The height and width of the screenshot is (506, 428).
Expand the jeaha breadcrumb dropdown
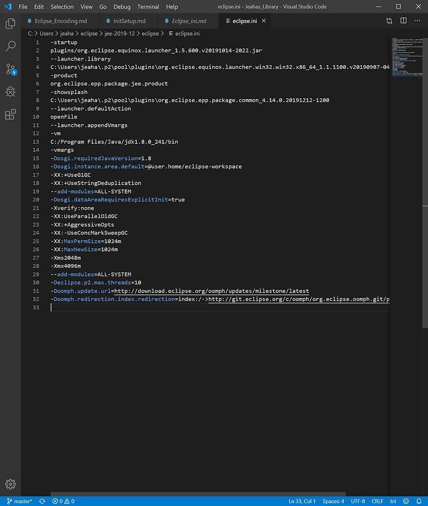click(x=66, y=33)
